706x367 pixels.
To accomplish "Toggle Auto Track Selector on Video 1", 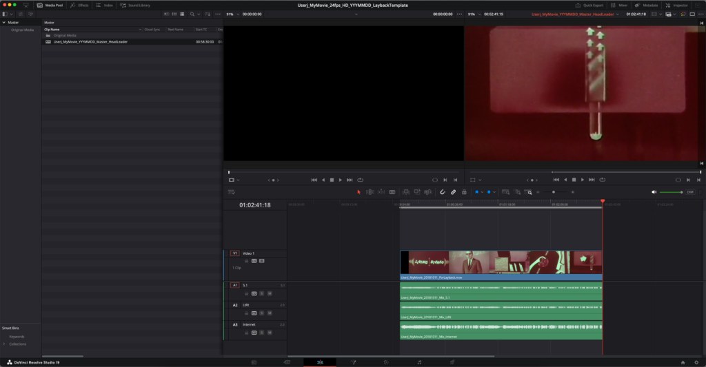I will pyautogui.click(x=254, y=261).
